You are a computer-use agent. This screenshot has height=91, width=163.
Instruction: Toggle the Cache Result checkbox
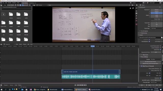(162, 41)
